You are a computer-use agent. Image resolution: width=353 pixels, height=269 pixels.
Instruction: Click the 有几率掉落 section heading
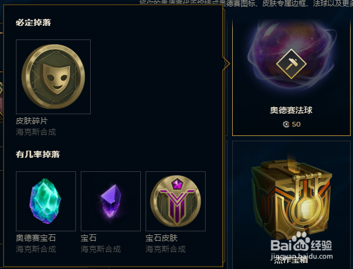pyautogui.click(x=38, y=154)
